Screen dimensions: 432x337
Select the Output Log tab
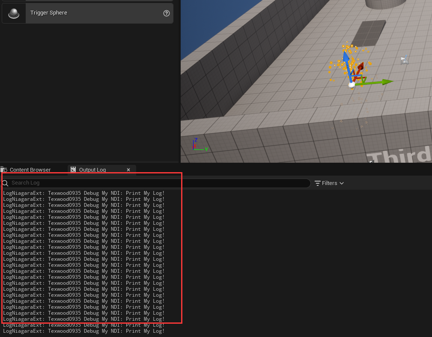click(92, 170)
